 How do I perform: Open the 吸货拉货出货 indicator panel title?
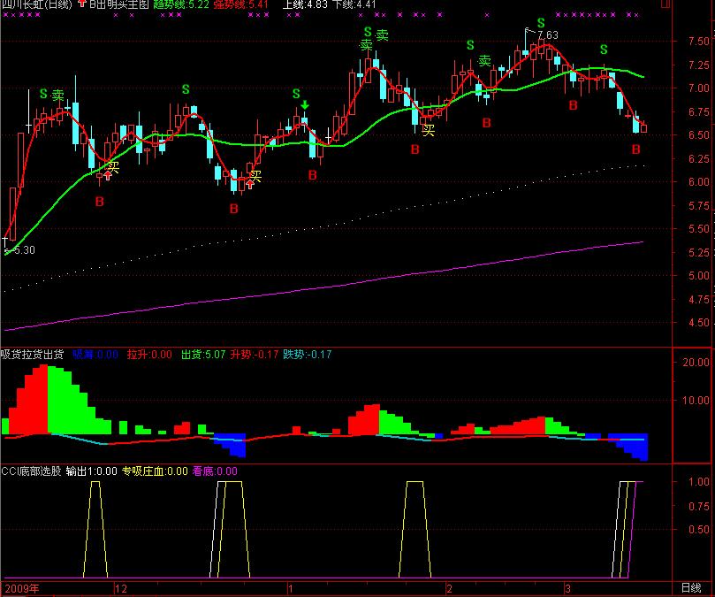(32, 355)
